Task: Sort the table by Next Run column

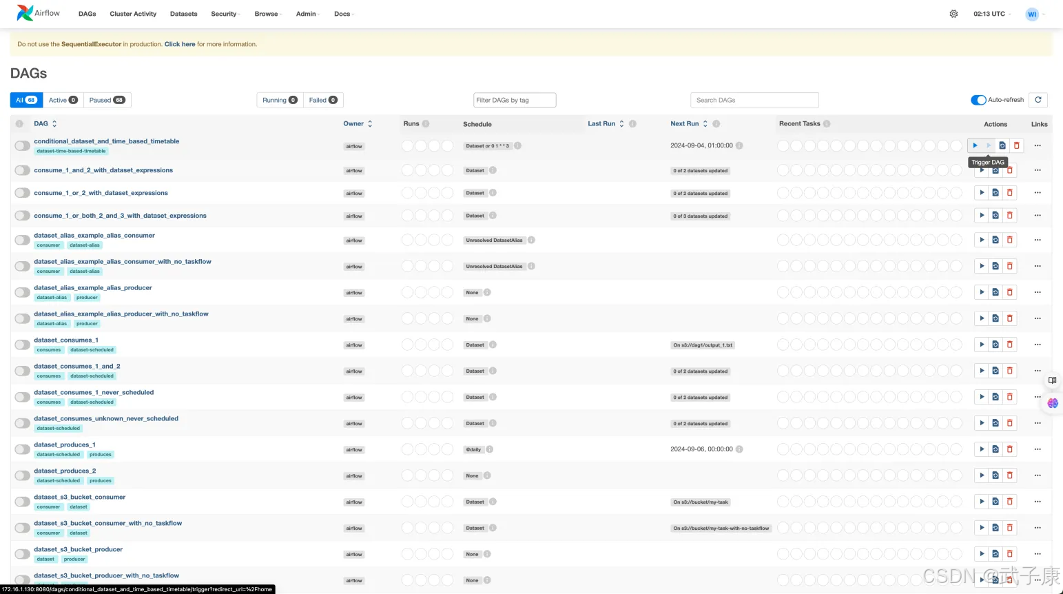Action: tap(689, 124)
